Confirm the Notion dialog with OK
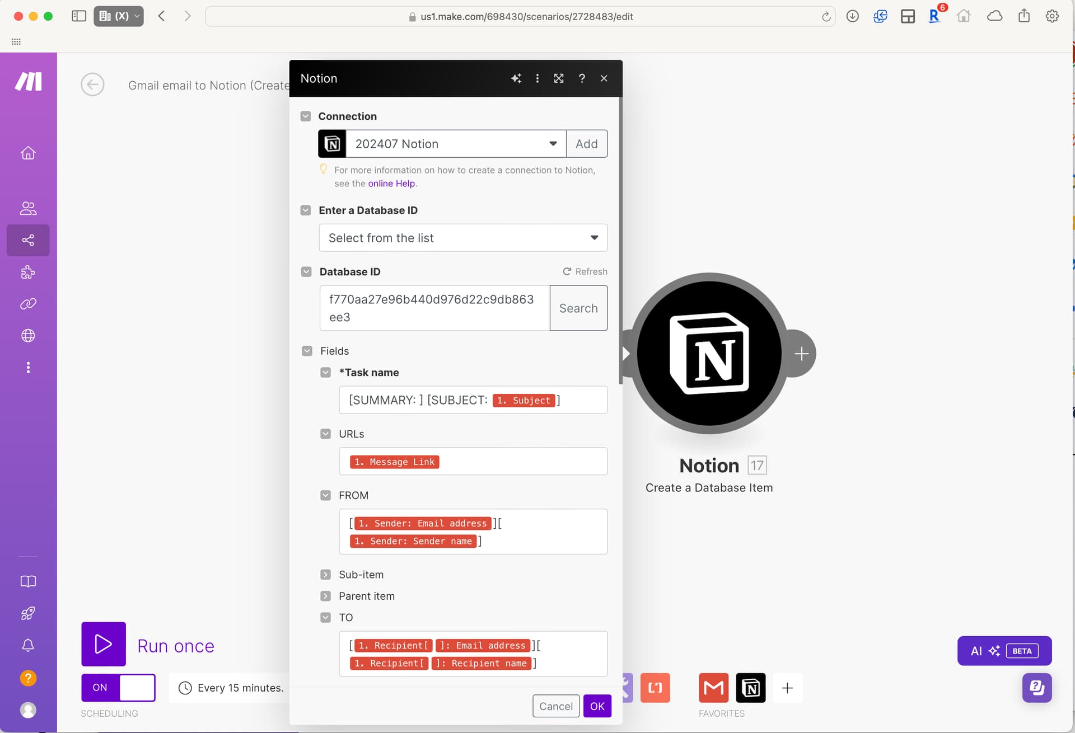Screen dimensions: 1075x733 [x=597, y=706]
